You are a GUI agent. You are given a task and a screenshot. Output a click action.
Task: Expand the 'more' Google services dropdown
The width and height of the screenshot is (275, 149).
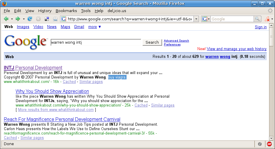point(95,27)
